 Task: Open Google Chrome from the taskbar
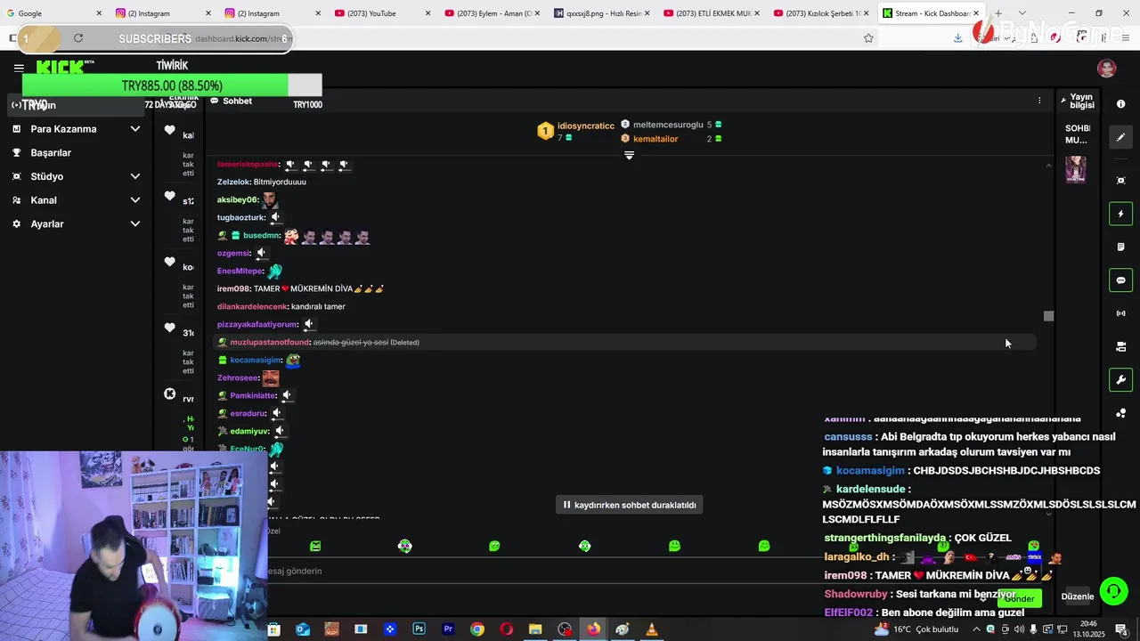(477, 629)
